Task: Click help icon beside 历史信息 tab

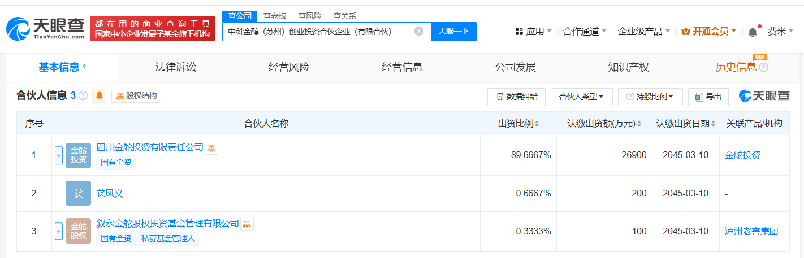Action: pos(763,68)
